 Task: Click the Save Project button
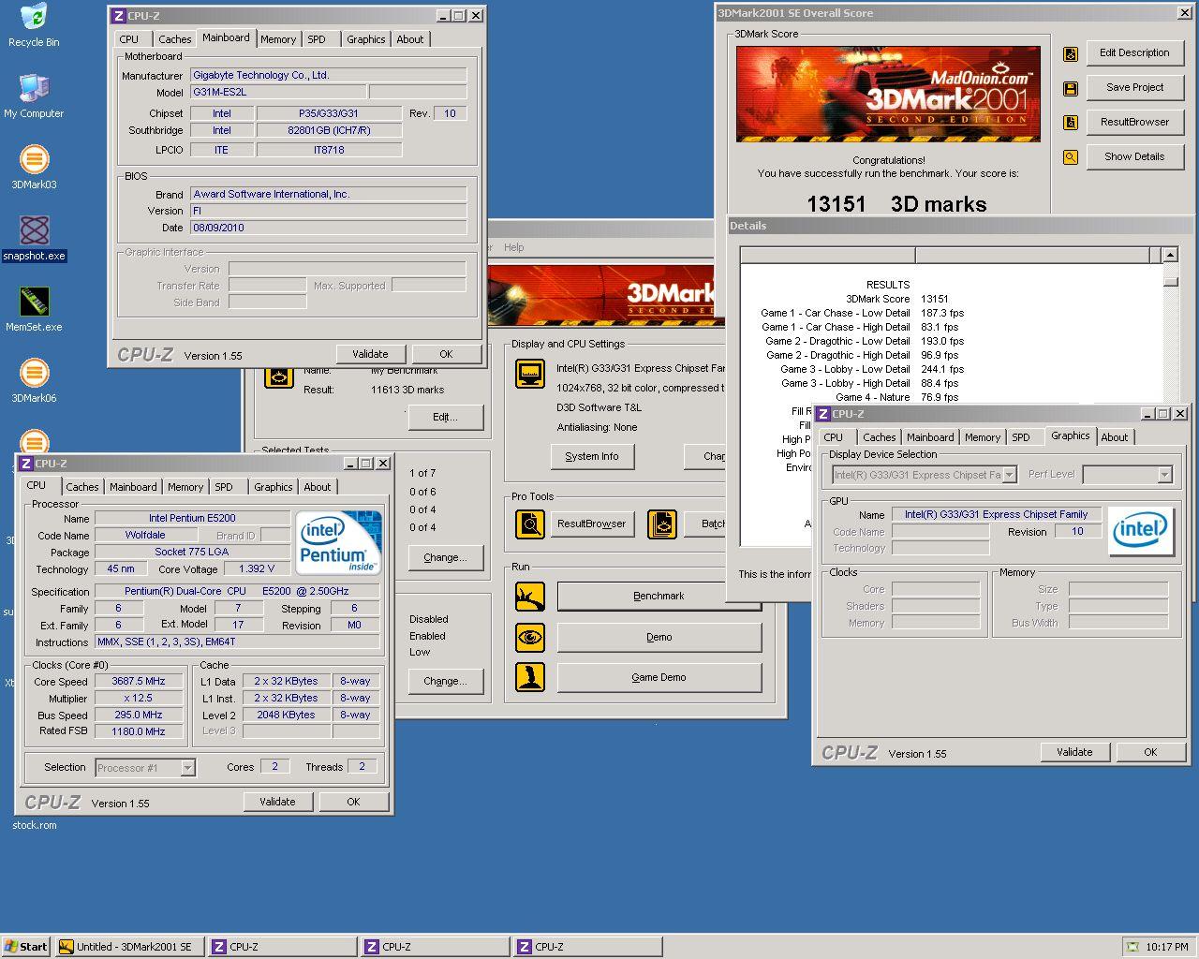click(x=1134, y=88)
